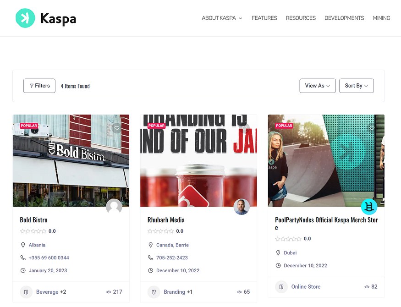Show Rhubarb Media +1 more category
The width and height of the screenshot is (401, 307).
tap(190, 292)
